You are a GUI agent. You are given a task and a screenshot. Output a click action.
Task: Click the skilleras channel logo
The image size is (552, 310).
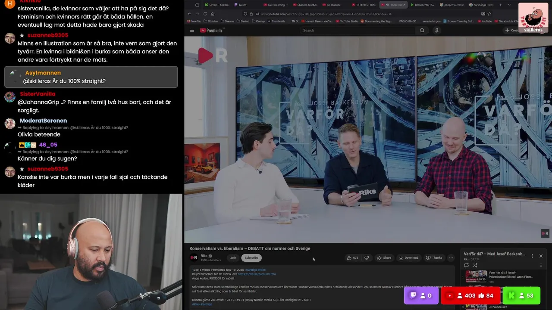[x=533, y=18]
